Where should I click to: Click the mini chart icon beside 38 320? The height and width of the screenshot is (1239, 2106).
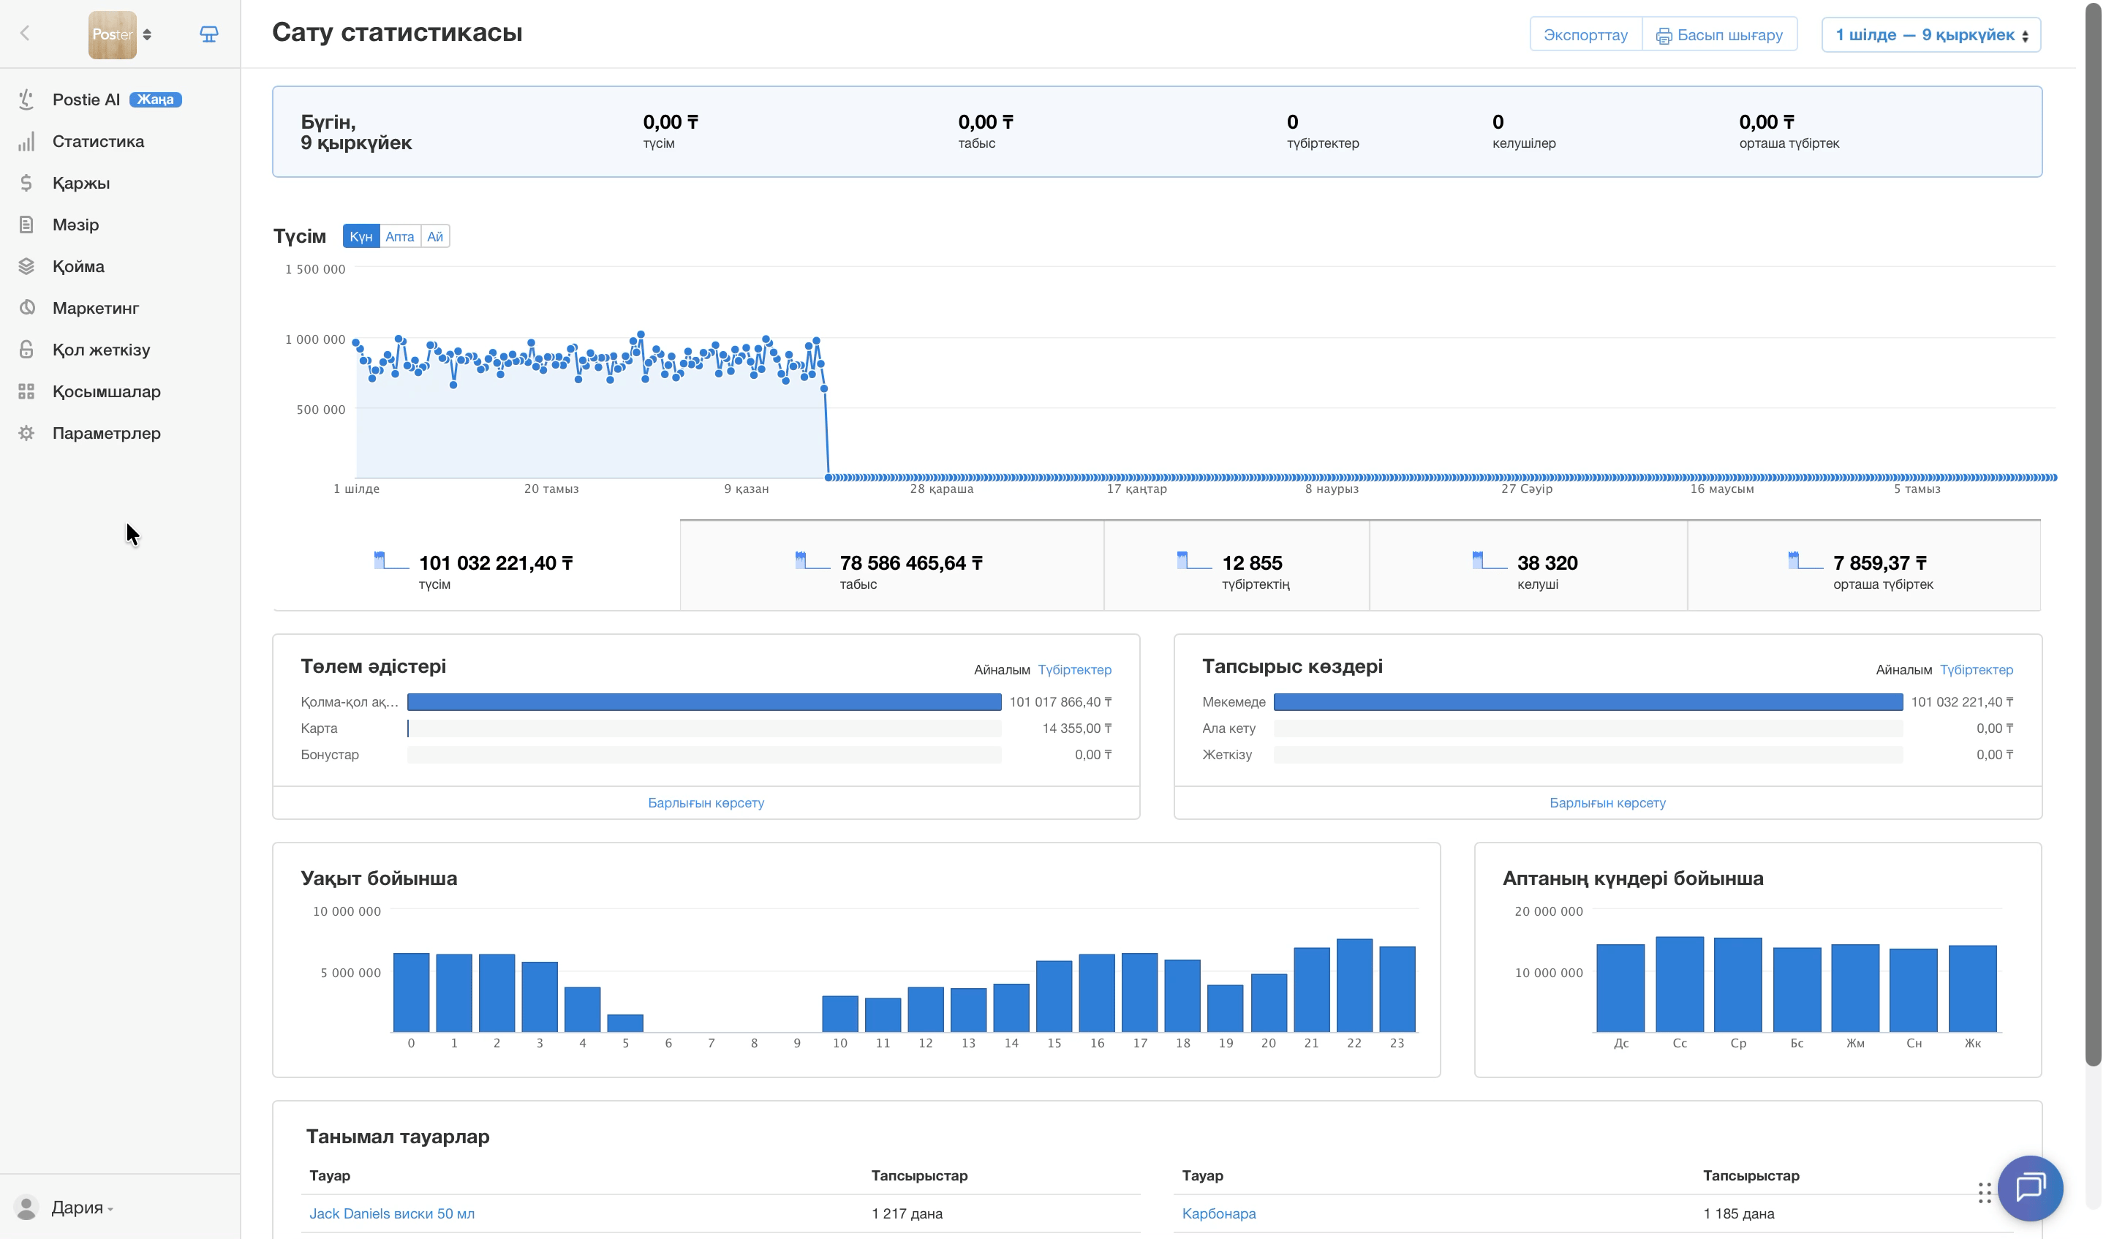(x=1490, y=560)
